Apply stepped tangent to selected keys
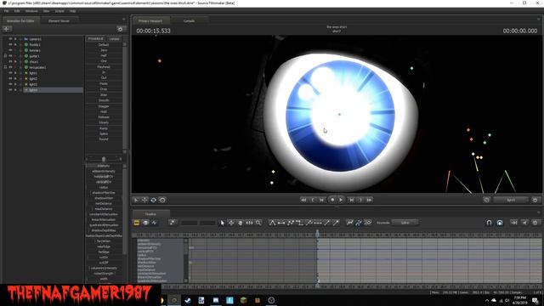The width and height of the screenshot is (544, 306). point(299,223)
